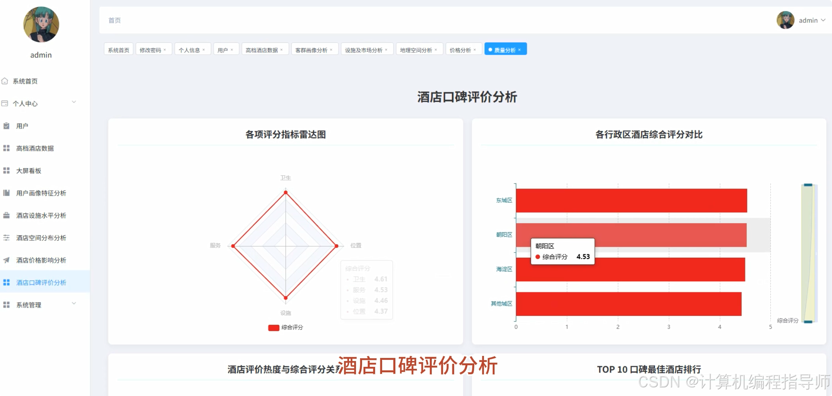Select the 酒店价格影响分析 paper-plane icon
This screenshot has height=396, width=832.
5,260
